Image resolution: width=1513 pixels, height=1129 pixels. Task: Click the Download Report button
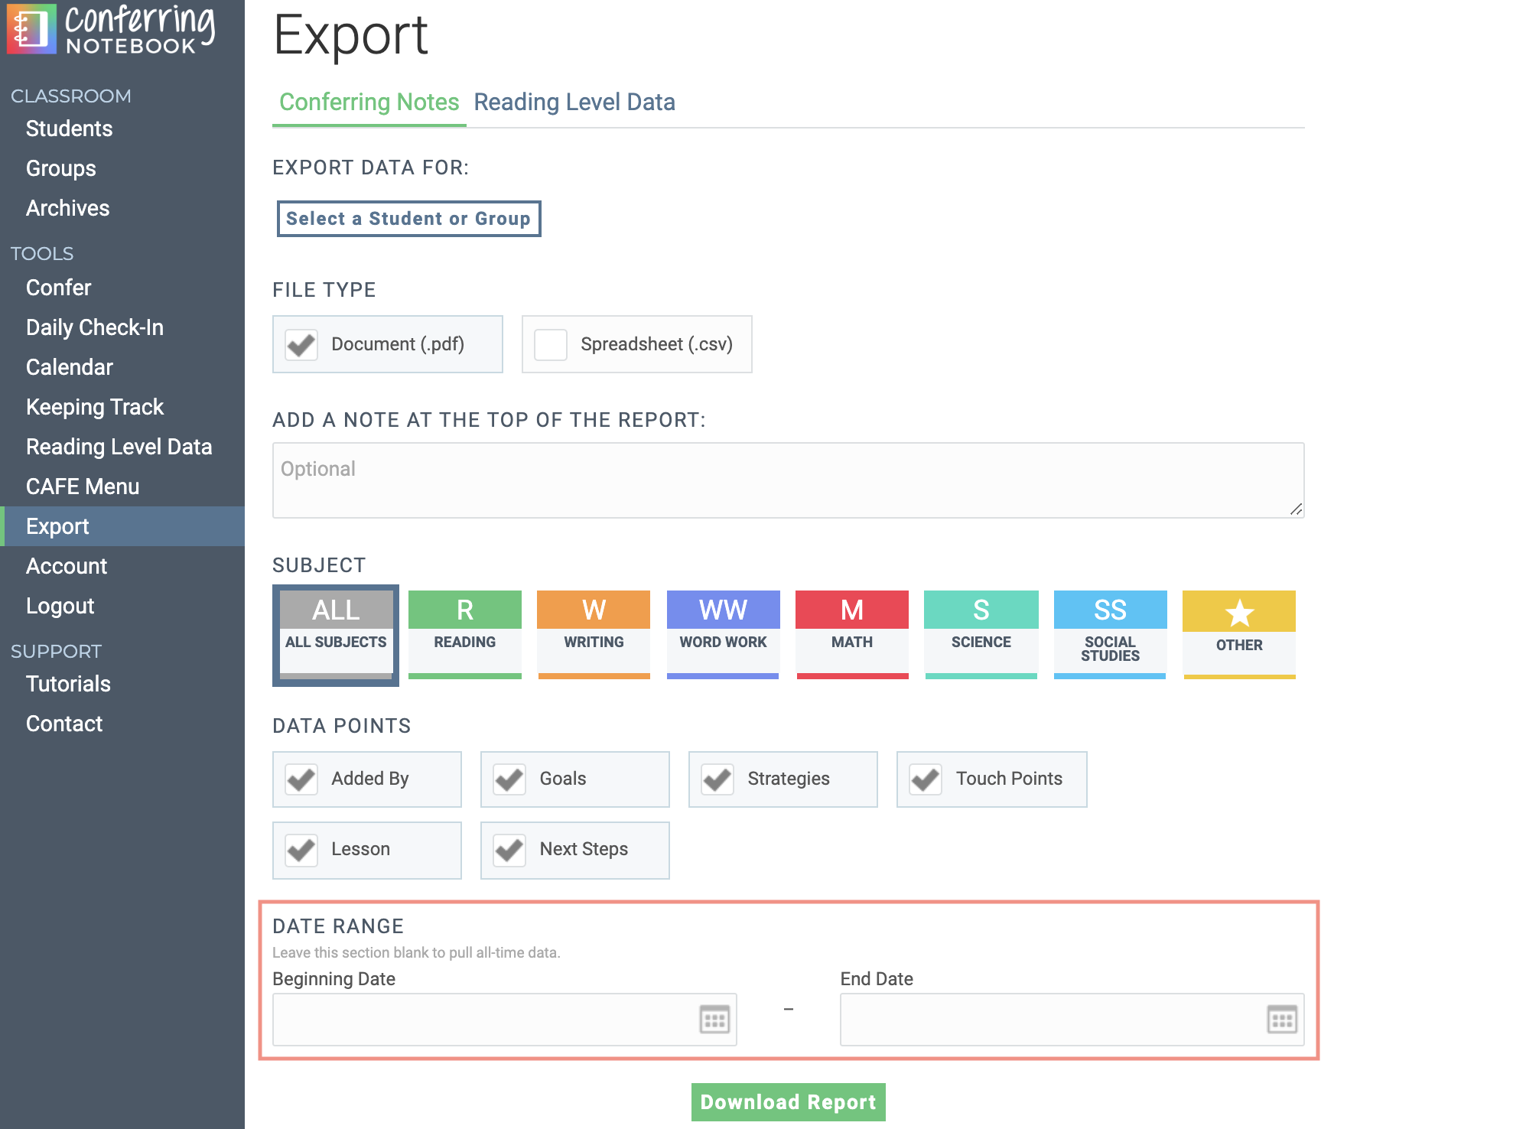788,1101
